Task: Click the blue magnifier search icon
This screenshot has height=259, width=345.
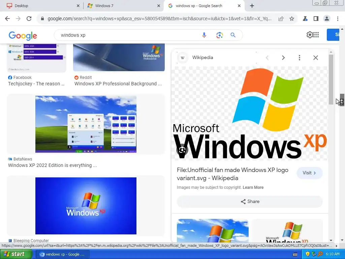Action: pos(233,35)
